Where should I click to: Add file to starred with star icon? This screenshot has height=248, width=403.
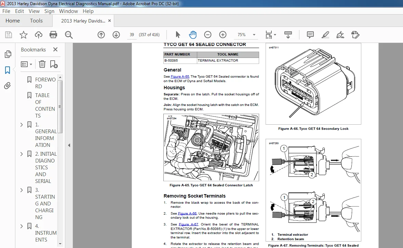23,35
